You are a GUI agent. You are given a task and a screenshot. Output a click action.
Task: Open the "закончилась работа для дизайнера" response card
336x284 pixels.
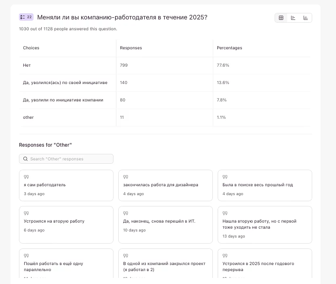[165, 185]
